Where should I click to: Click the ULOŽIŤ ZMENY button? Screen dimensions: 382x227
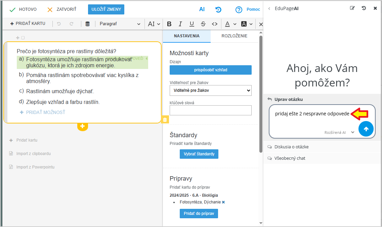(x=106, y=9)
